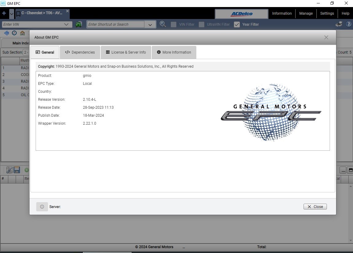Add a new tab with plus icon
Viewport: 353px width, 253px height.
[4, 13]
